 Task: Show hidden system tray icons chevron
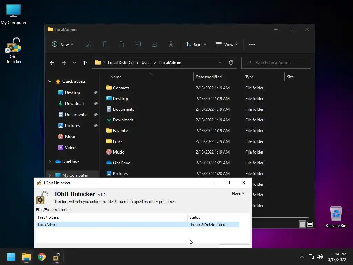point(302,257)
